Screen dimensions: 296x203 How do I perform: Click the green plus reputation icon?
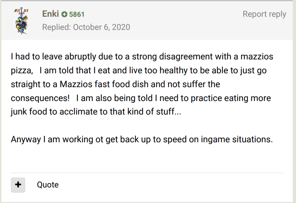64,15
